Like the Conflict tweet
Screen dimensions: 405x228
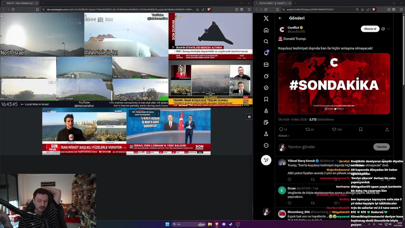[334, 130]
